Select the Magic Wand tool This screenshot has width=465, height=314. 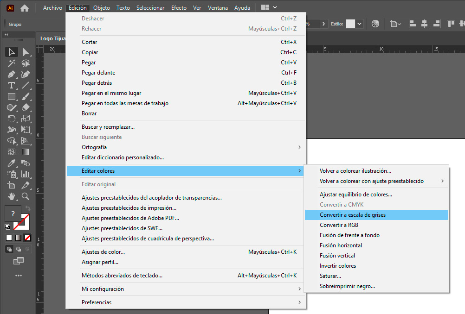[12, 63]
